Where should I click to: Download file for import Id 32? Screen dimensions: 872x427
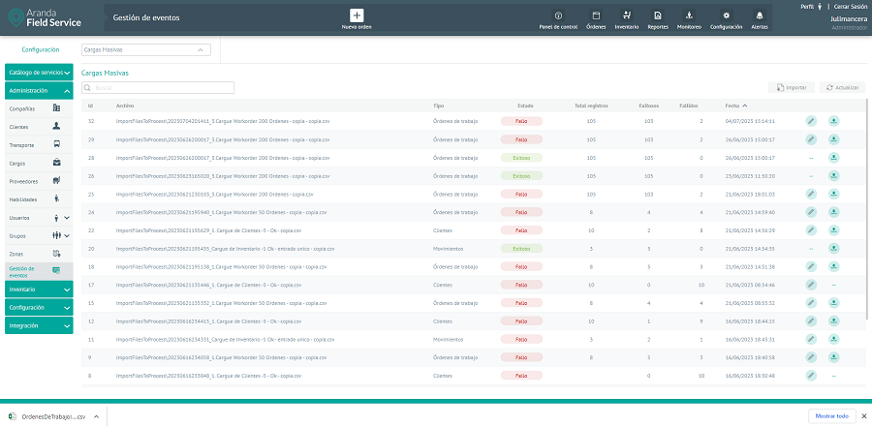pyautogui.click(x=833, y=121)
